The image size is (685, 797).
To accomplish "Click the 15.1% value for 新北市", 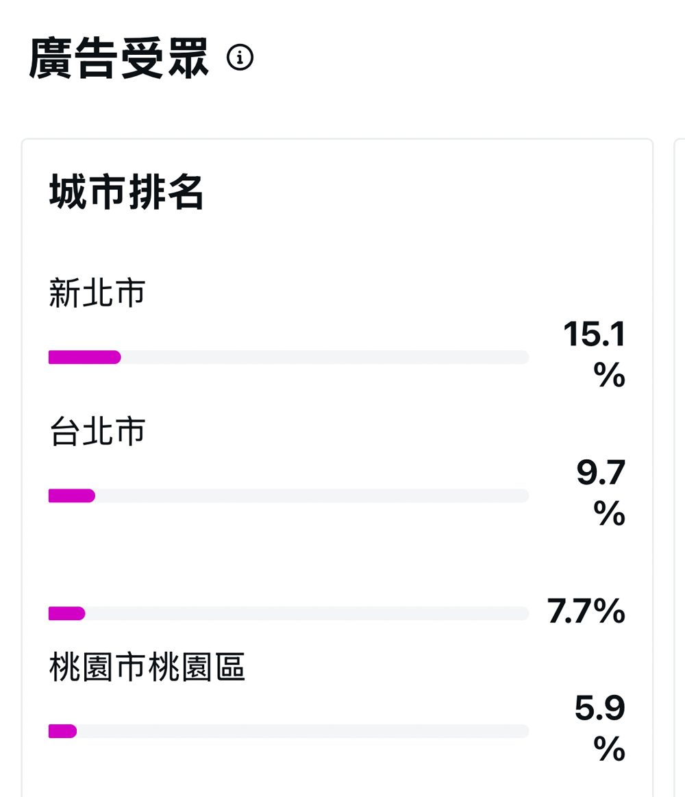I will click(x=594, y=354).
